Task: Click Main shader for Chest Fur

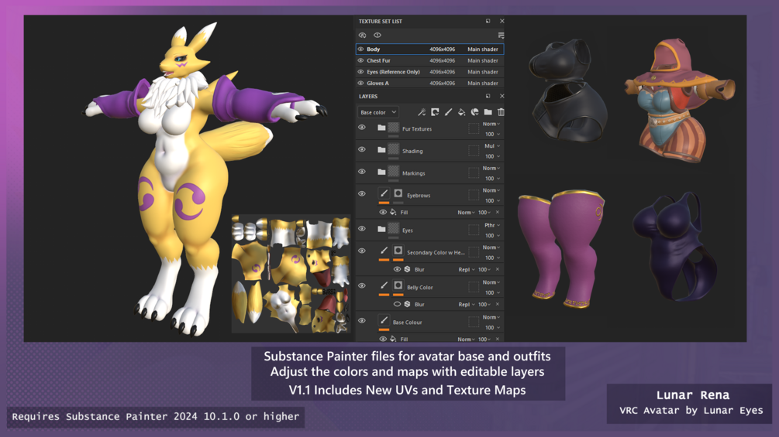Action: [482, 60]
